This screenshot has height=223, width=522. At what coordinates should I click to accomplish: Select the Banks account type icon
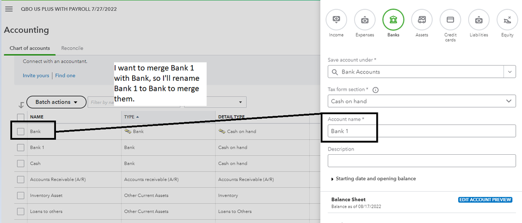pyautogui.click(x=393, y=20)
